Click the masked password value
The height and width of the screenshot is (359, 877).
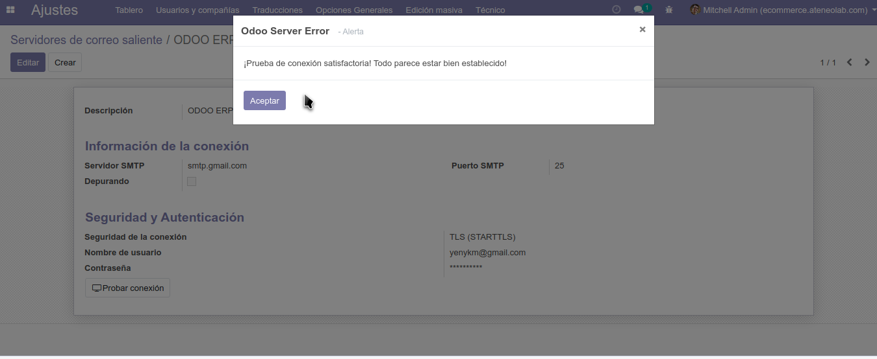(466, 268)
